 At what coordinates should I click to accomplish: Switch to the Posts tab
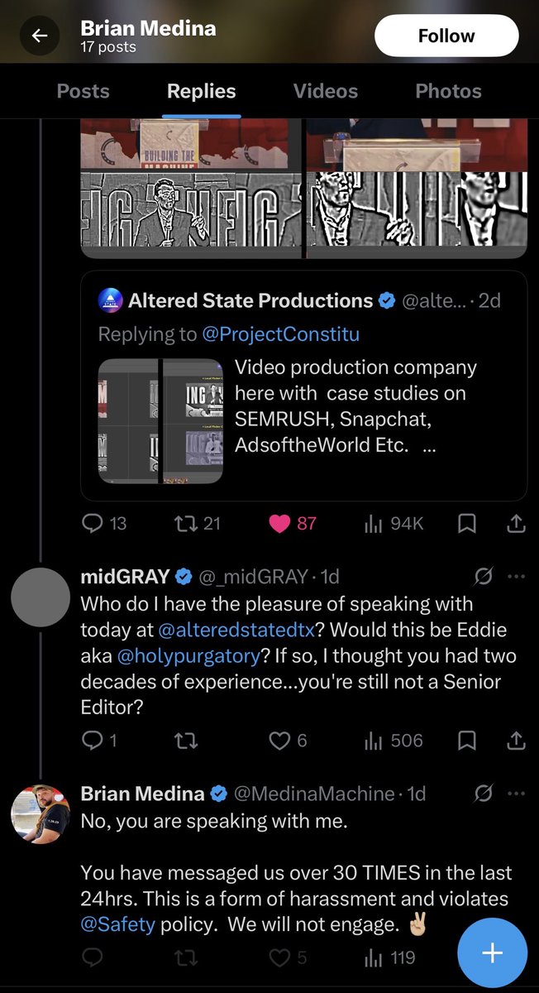pyautogui.click(x=83, y=91)
